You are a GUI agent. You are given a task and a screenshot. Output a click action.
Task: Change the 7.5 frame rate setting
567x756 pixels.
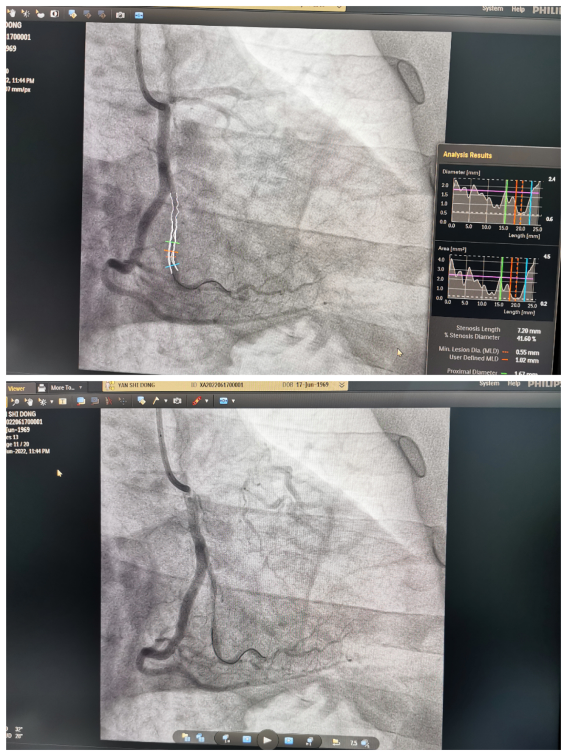[x=359, y=743]
